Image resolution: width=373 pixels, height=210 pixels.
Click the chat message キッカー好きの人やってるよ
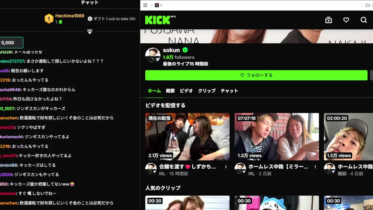45,155
